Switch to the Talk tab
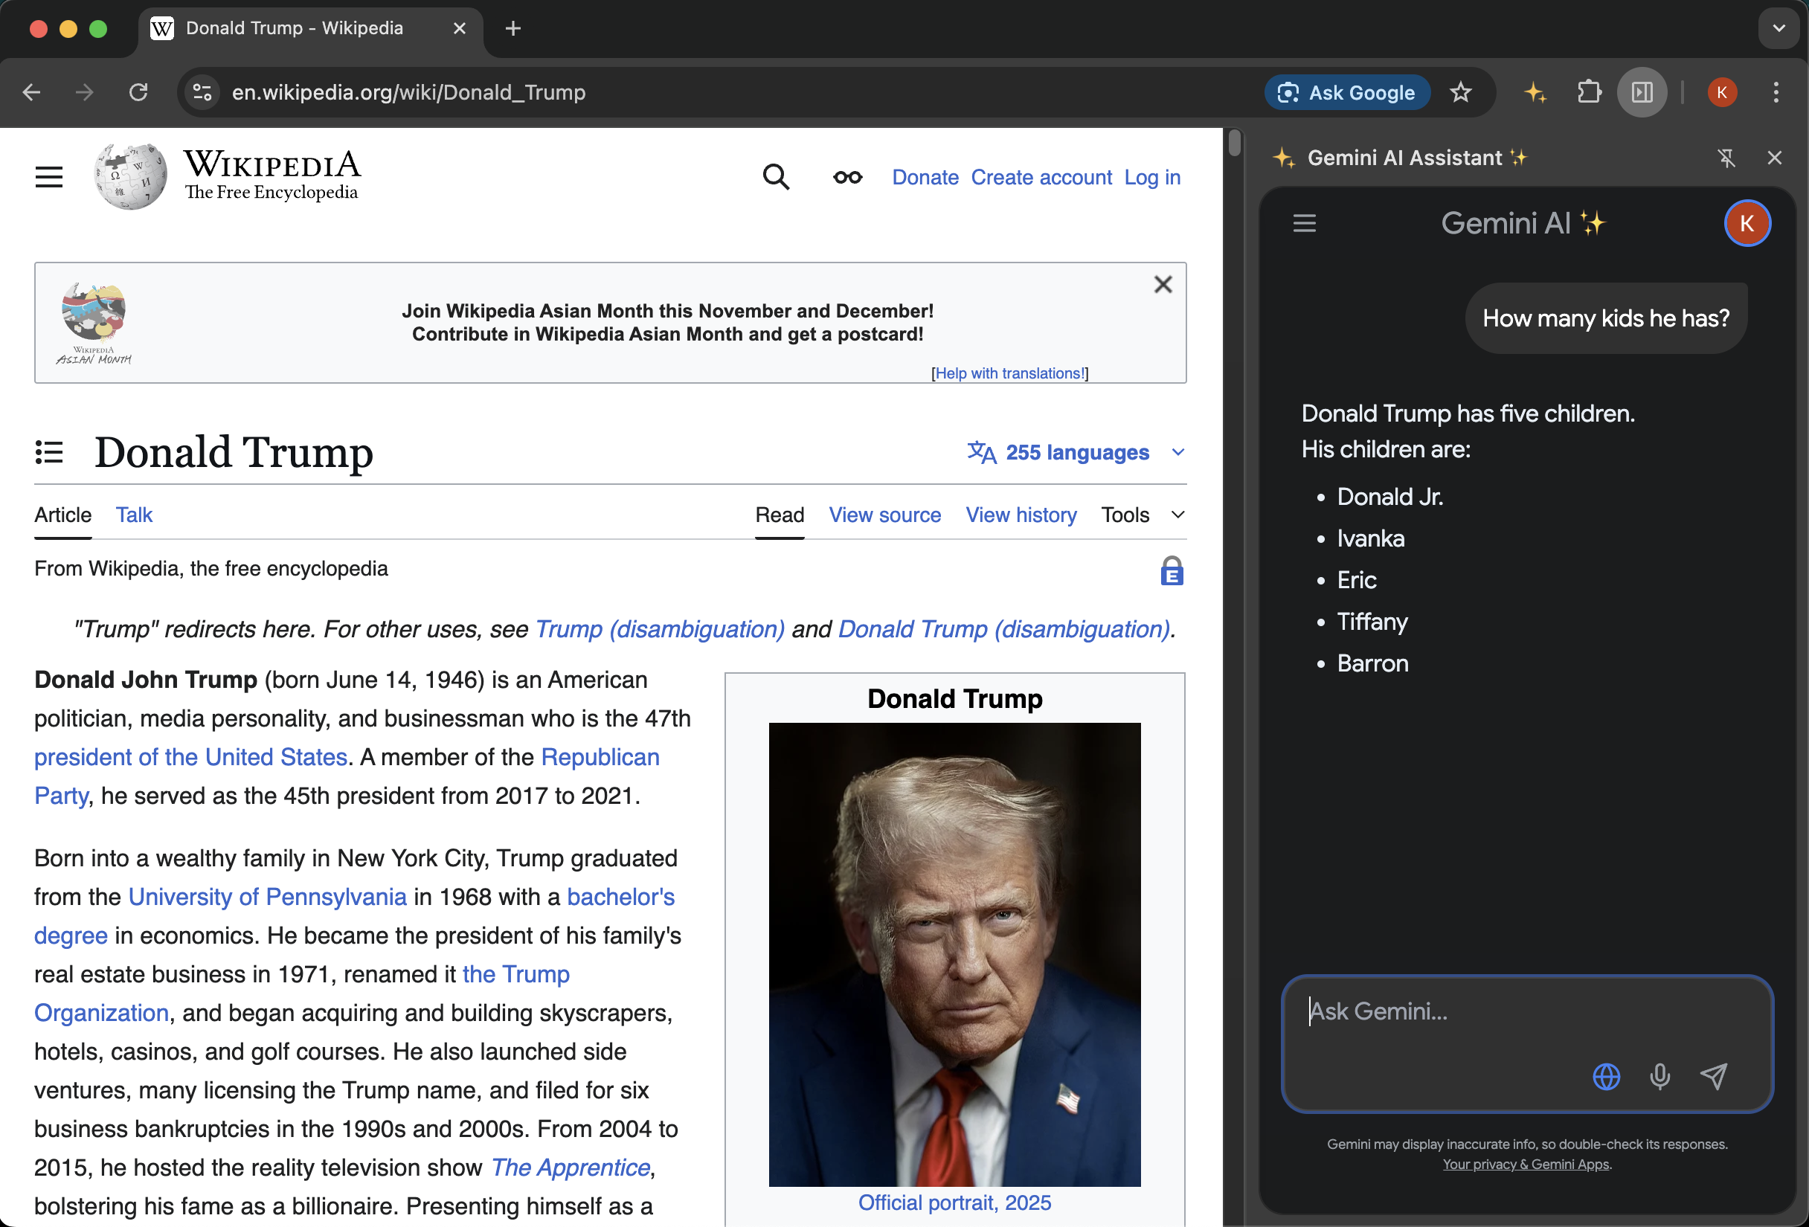 click(134, 515)
